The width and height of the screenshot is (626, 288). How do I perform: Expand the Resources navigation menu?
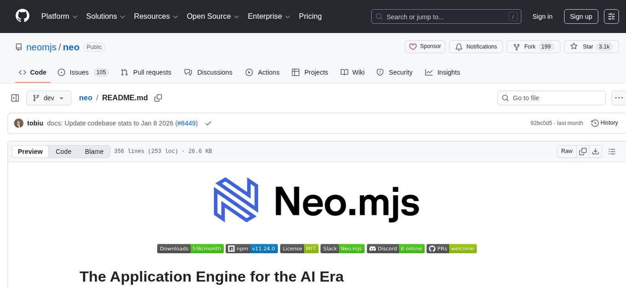click(156, 16)
